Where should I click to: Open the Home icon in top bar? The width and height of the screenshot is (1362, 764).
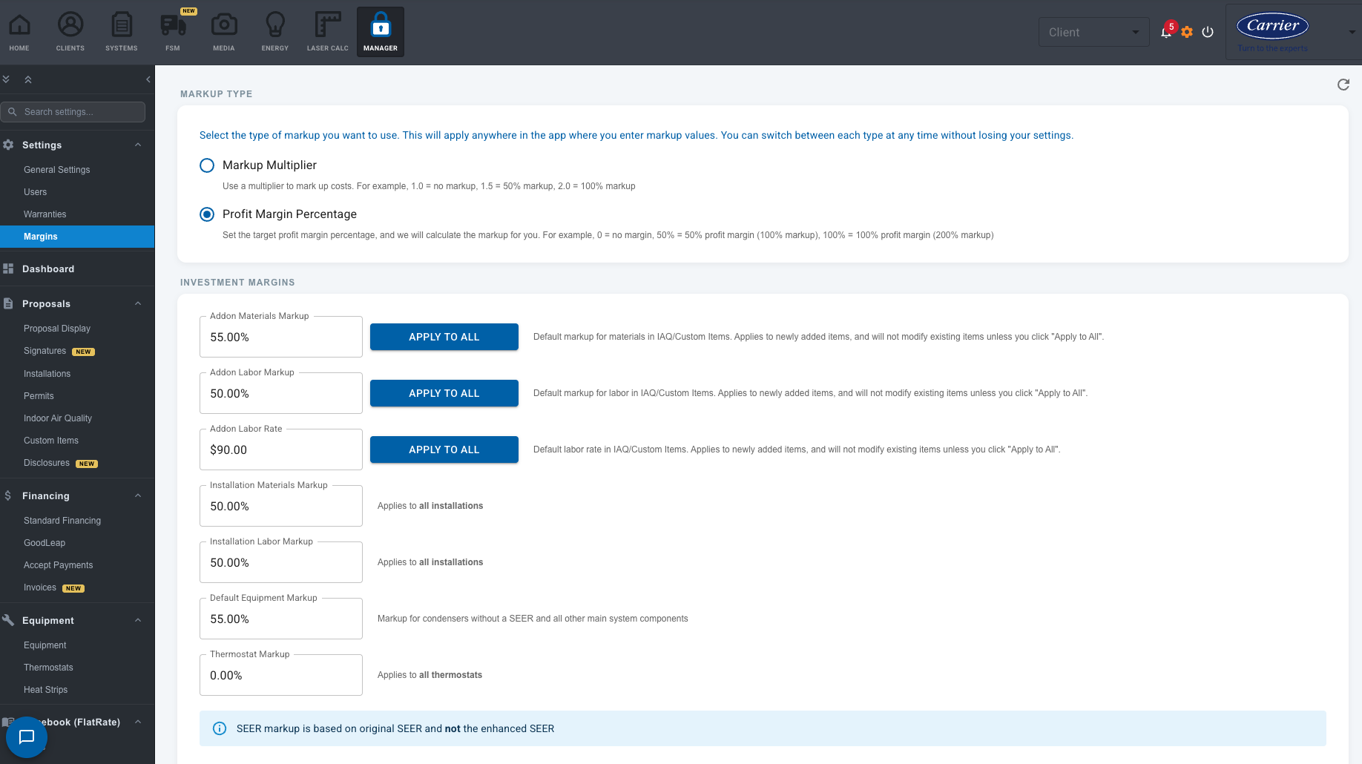coord(19,32)
